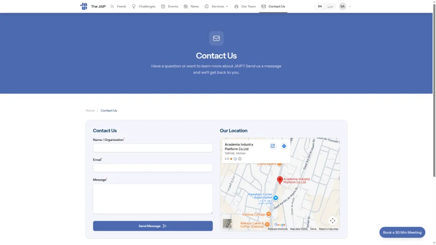The image size is (436, 245).
Task: Click the paper plane send icon
Action: click(x=165, y=226)
